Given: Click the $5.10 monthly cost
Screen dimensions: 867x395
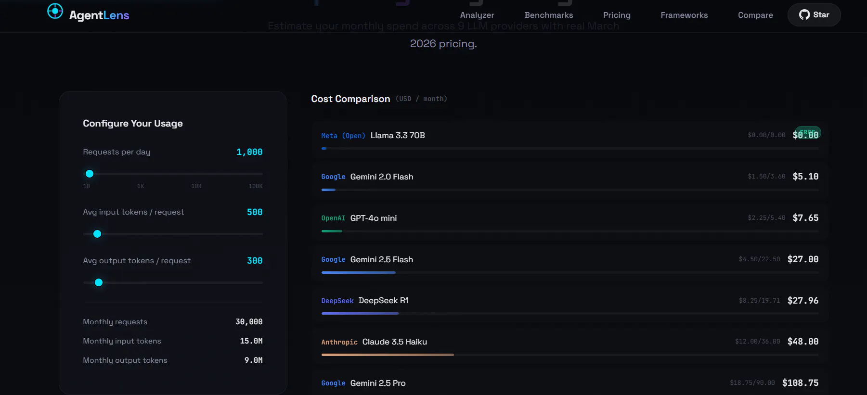Looking at the screenshot, I should pyautogui.click(x=805, y=177).
